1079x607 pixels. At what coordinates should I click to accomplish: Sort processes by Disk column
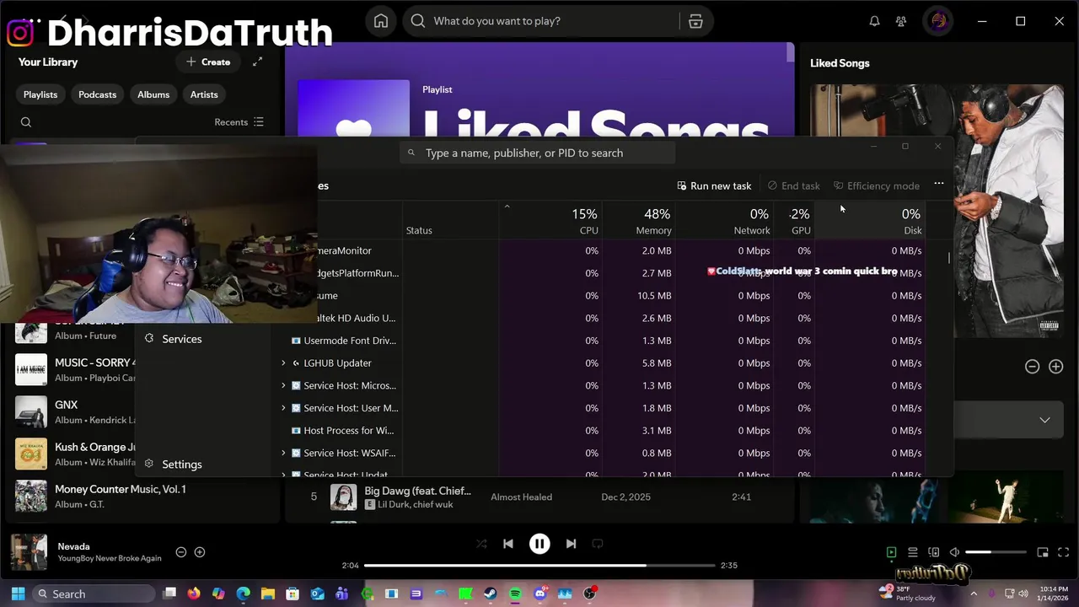pyautogui.click(x=870, y=222)
